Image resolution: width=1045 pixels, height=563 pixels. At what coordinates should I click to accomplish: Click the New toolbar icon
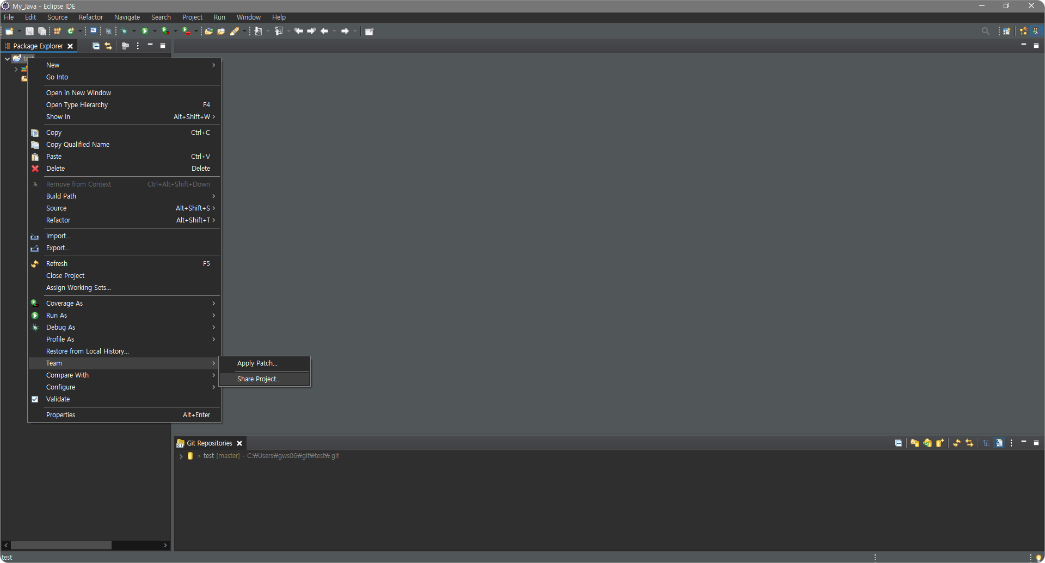tap(9, 32)
